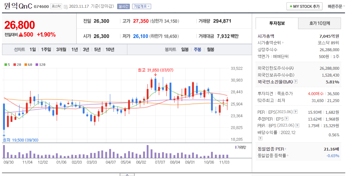Expand the collapse handle below the chart

coord(127,174)
